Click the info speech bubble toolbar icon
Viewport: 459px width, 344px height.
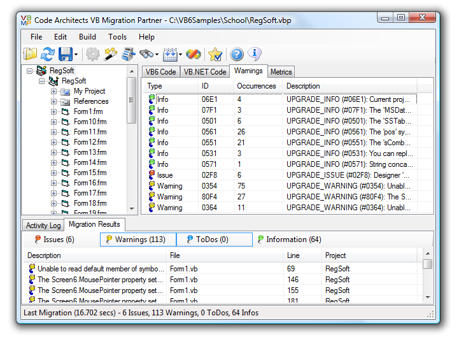[x=255, y=54]
